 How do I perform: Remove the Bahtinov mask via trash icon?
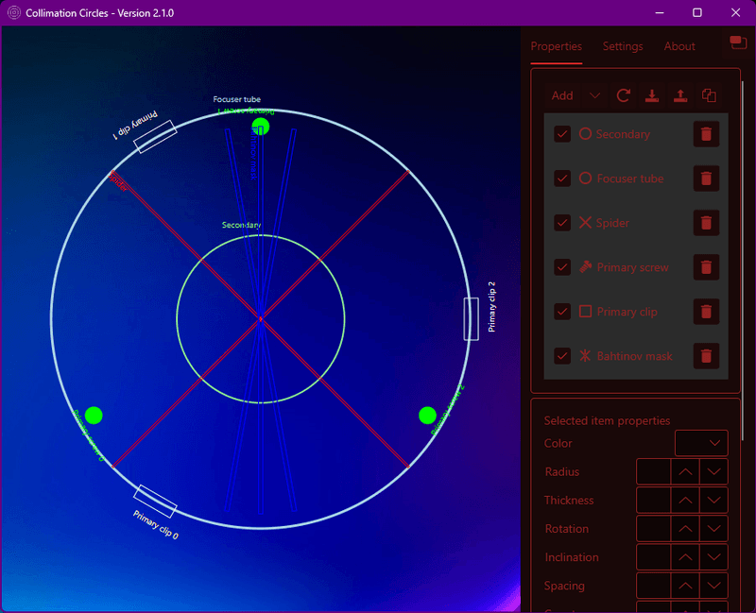point(706,356)
